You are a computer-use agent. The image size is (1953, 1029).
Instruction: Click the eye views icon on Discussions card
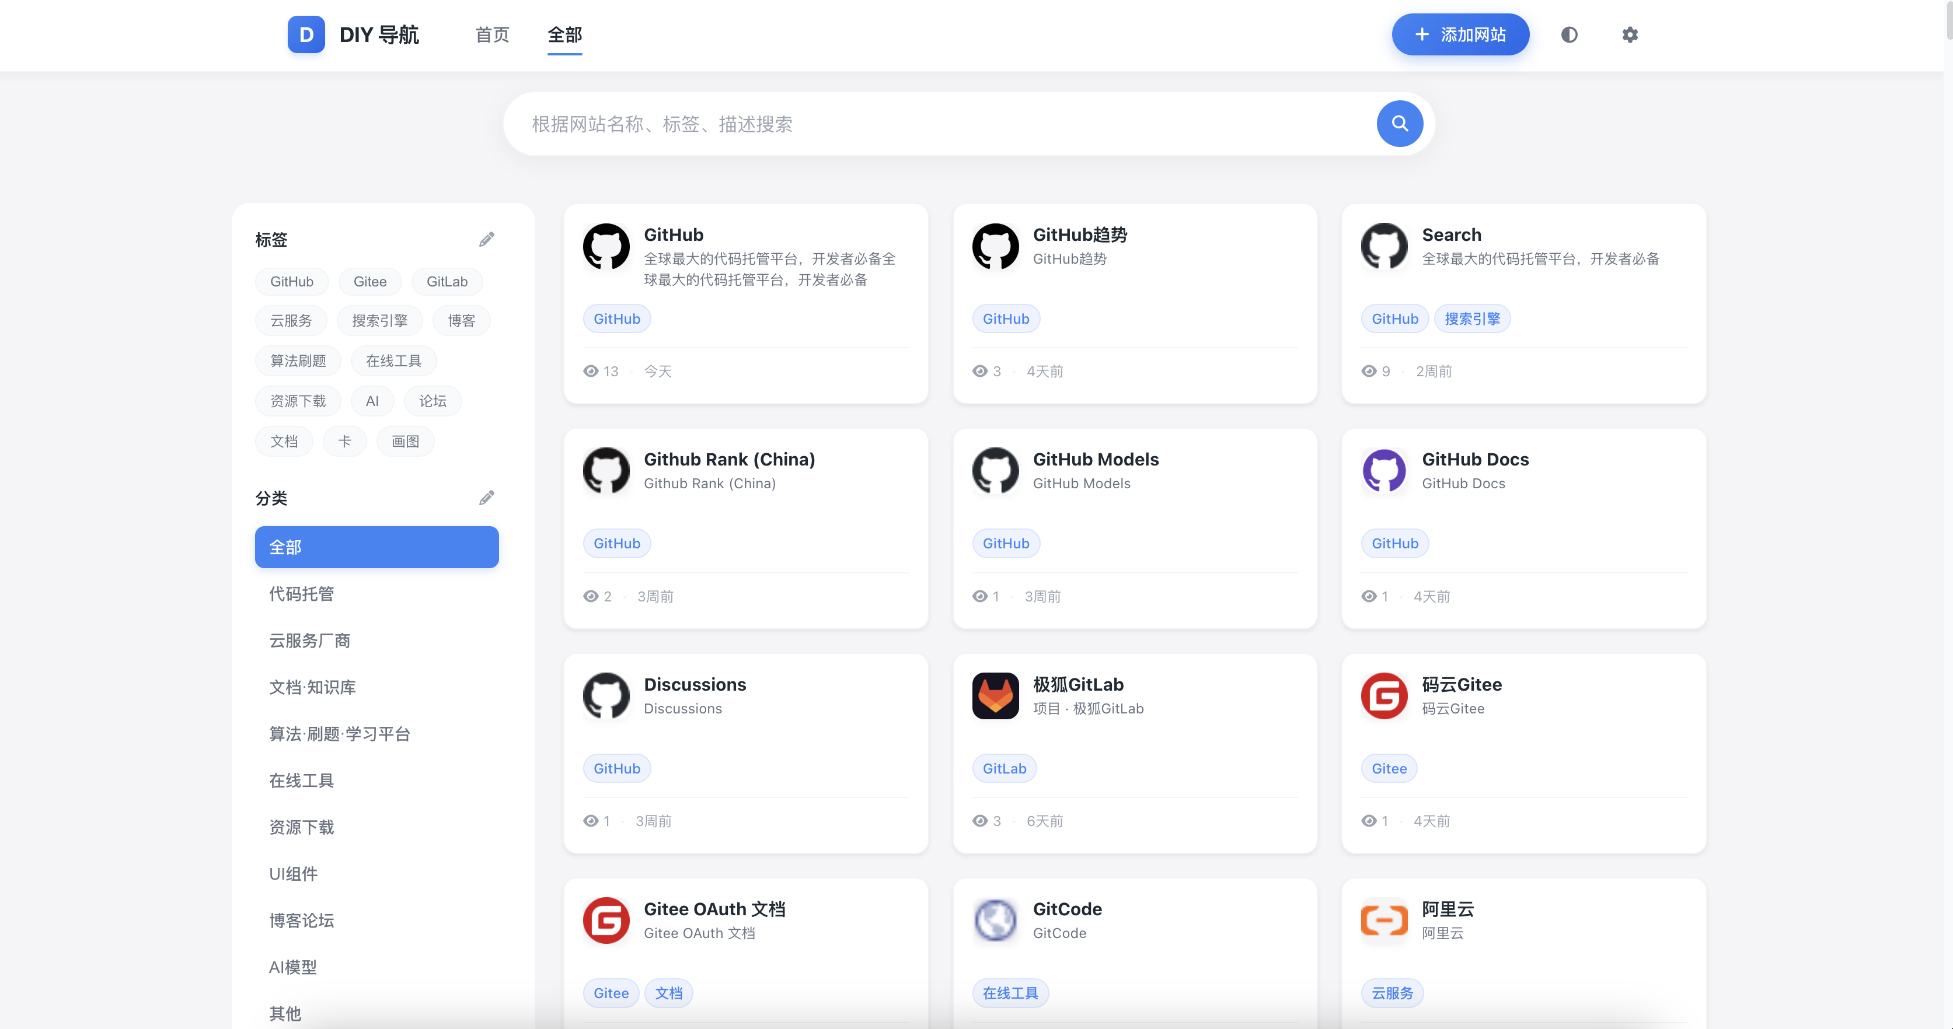591,821
